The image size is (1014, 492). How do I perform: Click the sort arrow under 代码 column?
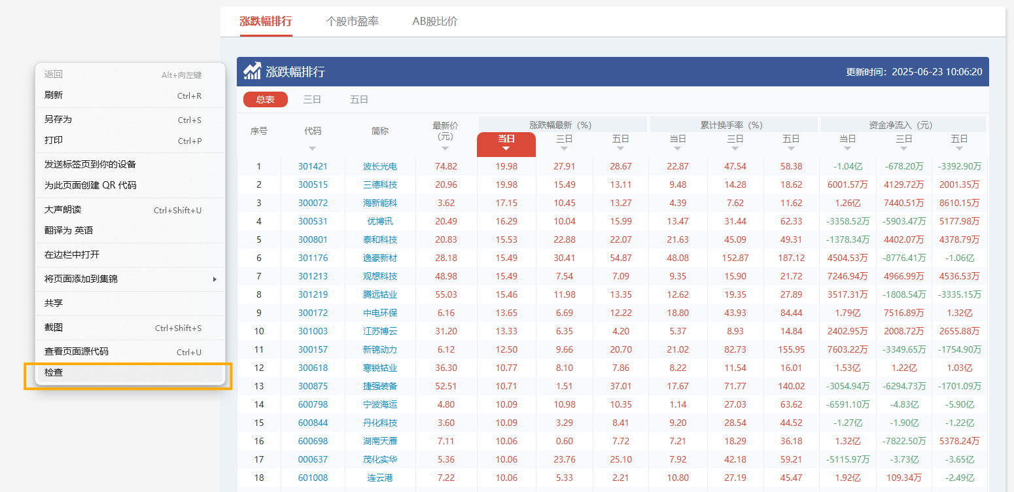[312, 149]
